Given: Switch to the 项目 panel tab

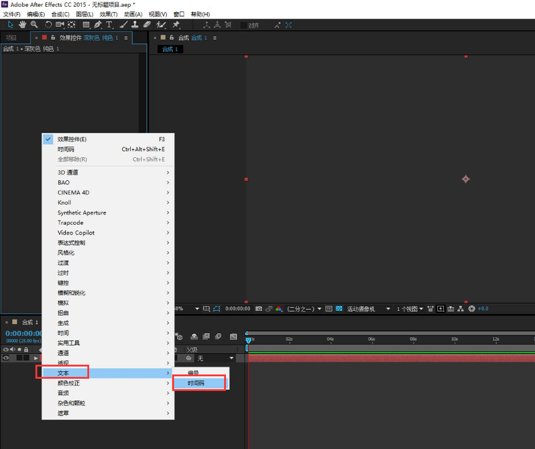Looking at the screenshot, I should [x=11, y=37].
